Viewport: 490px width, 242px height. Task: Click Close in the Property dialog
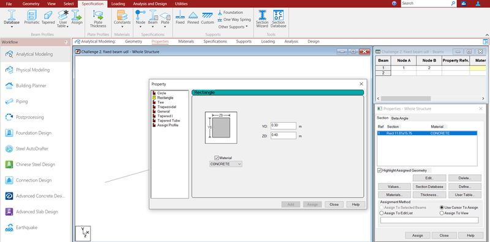[x=334, y=205]
